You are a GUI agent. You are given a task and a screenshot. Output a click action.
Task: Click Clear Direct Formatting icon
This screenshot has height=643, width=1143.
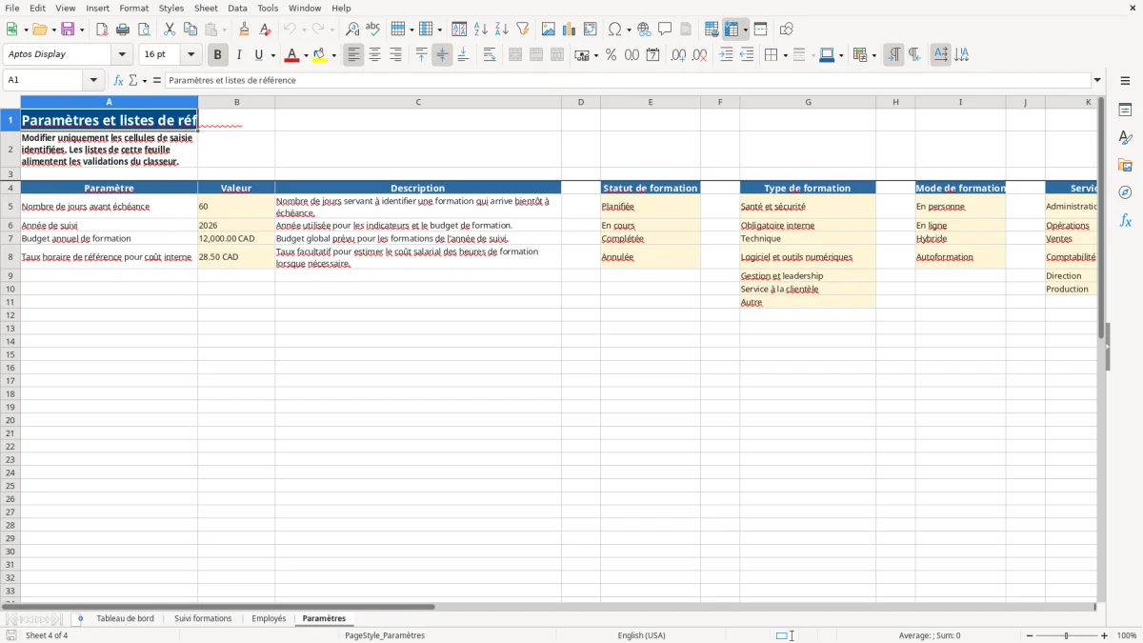pos(266,30)
